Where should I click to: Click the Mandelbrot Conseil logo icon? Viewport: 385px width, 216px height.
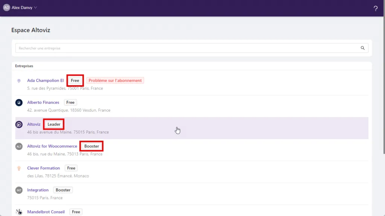(x=19, y=212)
